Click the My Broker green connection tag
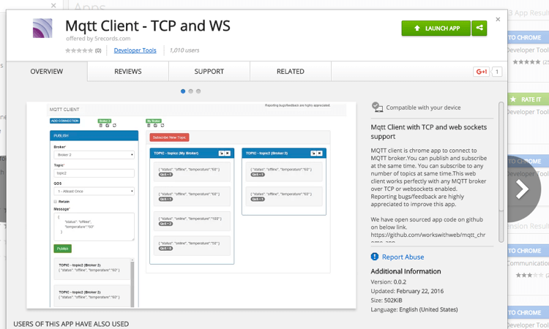 click(154, 121)
